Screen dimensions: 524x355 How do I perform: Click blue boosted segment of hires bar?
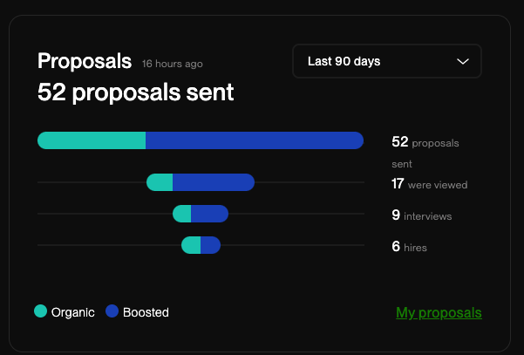click(x=210, y=246)
